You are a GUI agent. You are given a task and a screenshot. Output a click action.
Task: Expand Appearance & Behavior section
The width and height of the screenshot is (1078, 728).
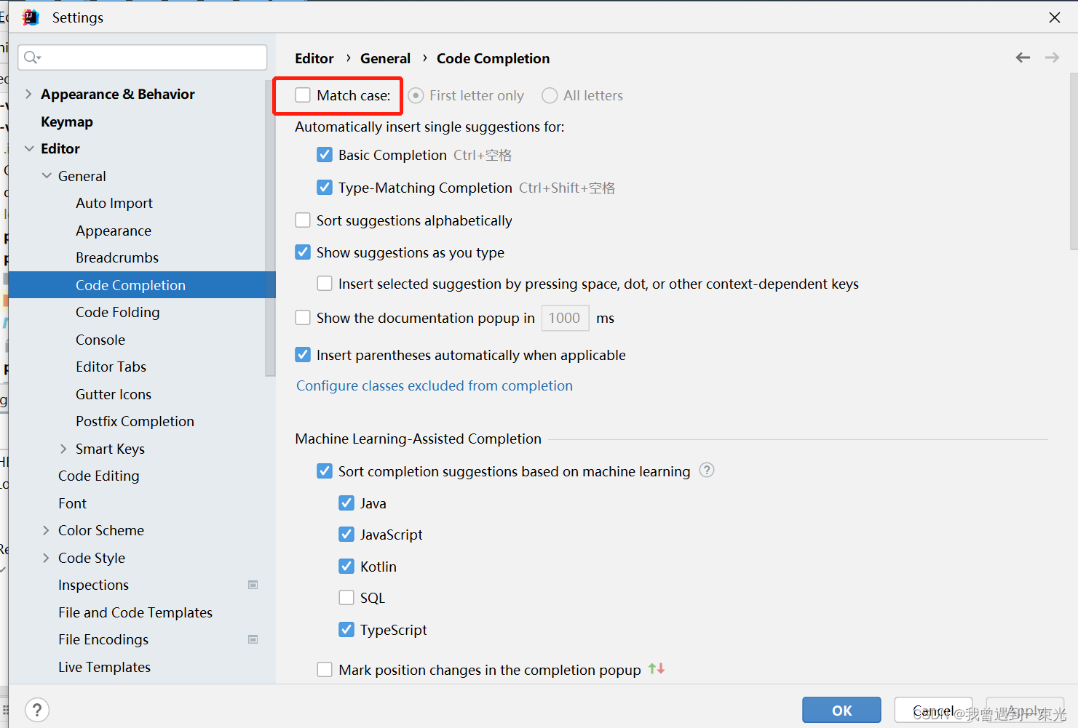pyautogui.click(x=28, y=94)
